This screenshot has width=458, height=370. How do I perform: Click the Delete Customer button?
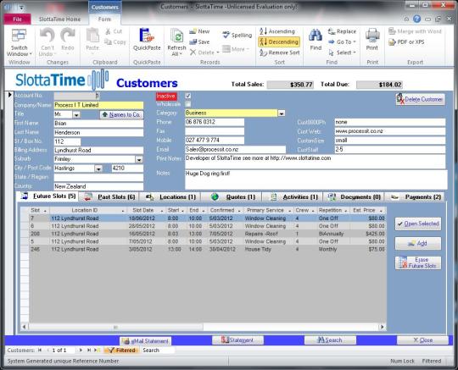(x=421, y=99)
